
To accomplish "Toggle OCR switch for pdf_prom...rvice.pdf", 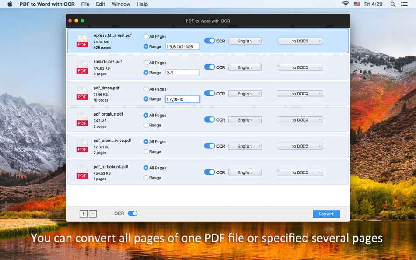I will 209,146.
